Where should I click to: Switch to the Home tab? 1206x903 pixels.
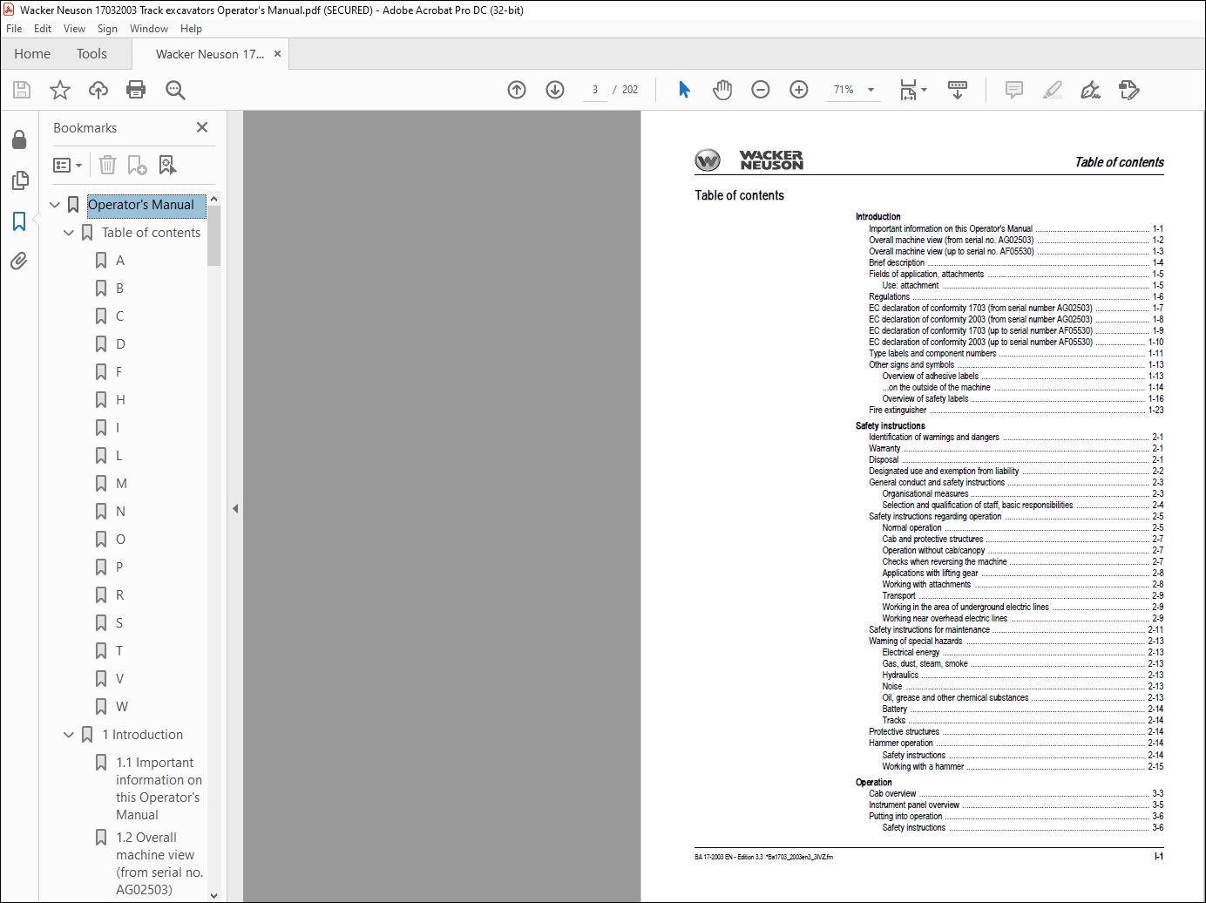[x=32, y=54]
